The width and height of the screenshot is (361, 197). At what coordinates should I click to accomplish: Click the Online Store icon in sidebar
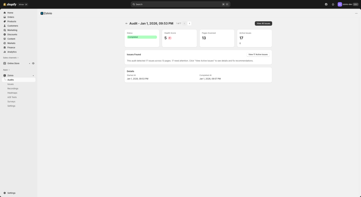(x=4, y=63)
